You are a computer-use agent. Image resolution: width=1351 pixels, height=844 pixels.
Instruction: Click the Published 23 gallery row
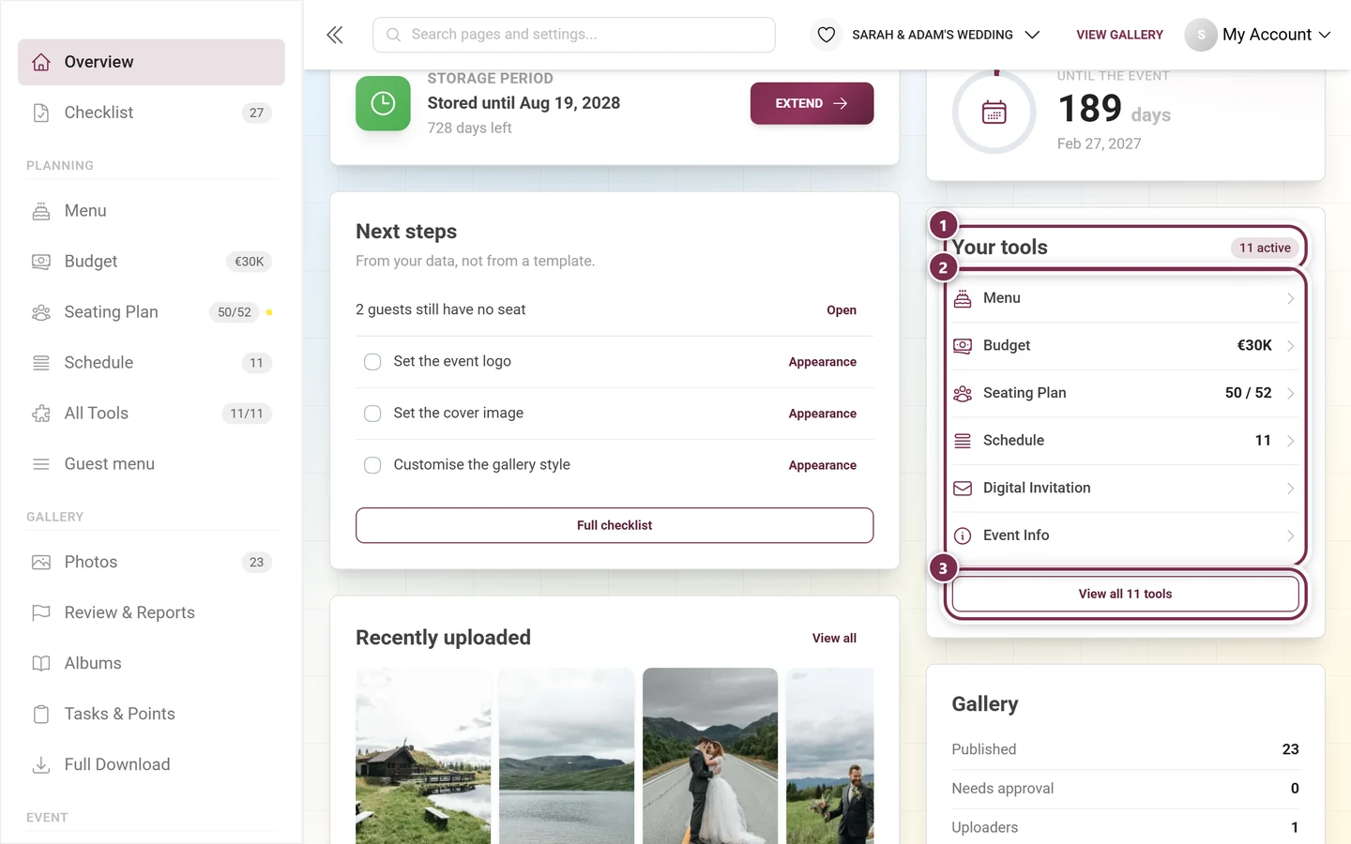(1125, 749)
